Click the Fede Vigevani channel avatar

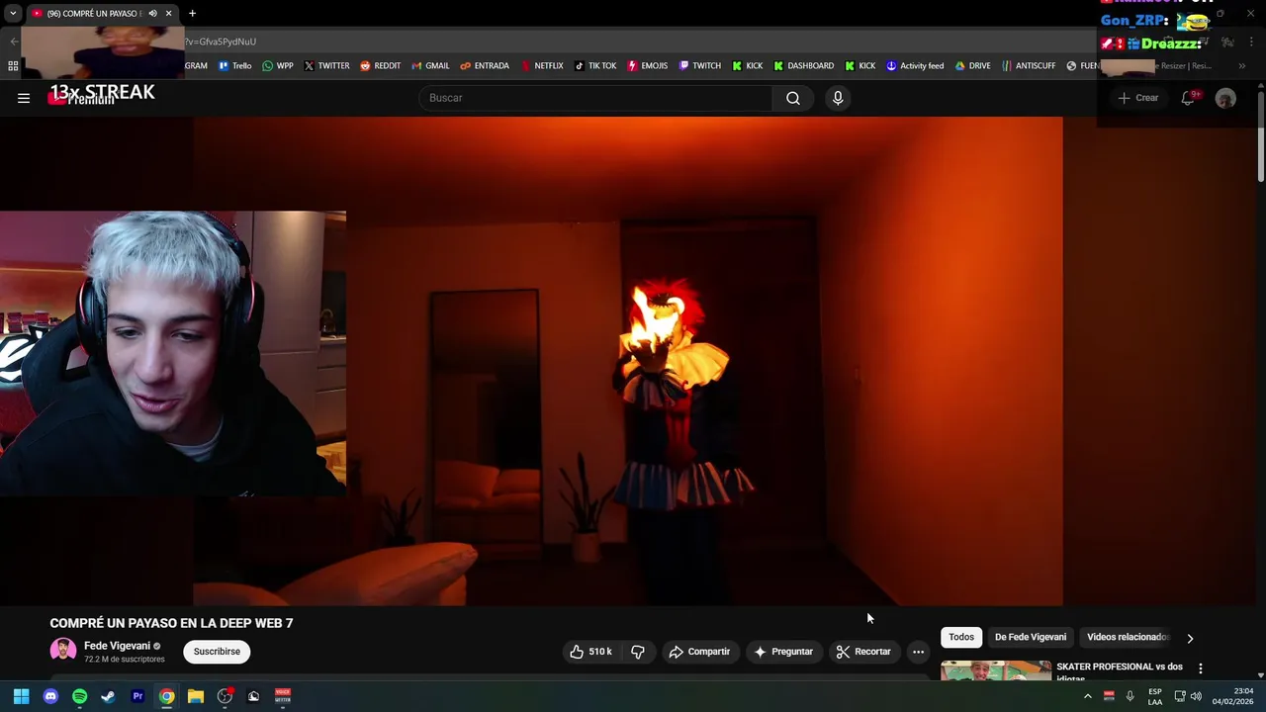(x=63, y=651)
